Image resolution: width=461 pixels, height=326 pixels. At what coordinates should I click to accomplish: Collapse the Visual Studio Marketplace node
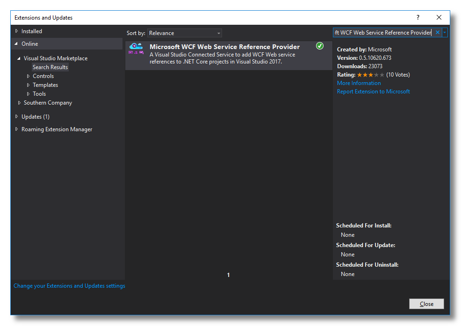(19, 58)
